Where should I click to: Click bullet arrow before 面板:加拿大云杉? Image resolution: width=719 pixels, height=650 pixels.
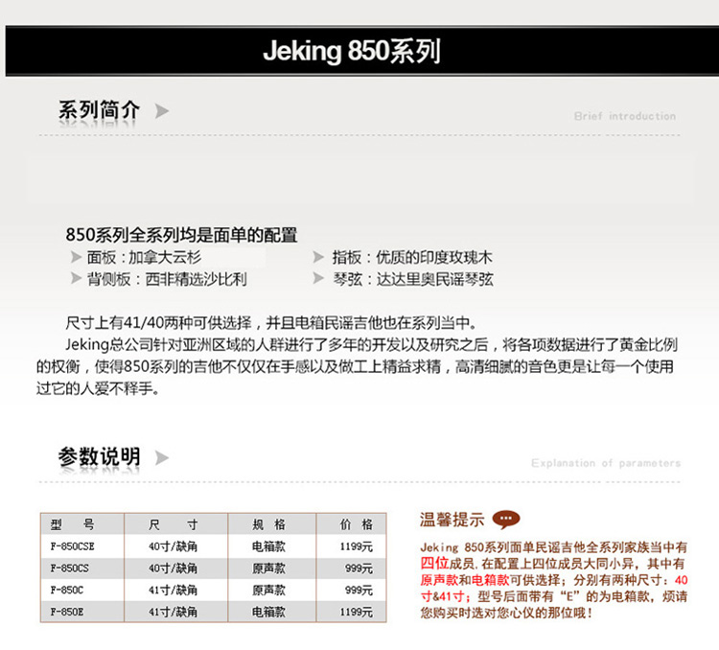coord(76,257)
